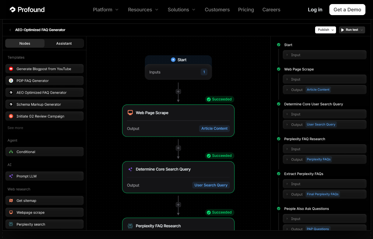Click the Get a Demo button

pyautogui.click(x=347, y=10)
